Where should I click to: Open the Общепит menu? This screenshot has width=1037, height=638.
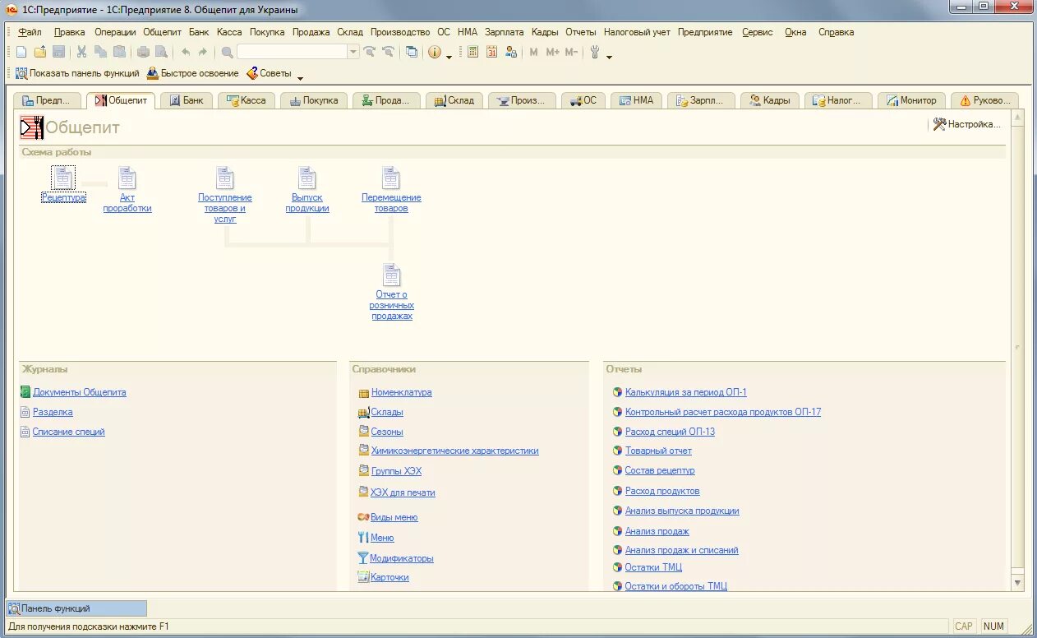click(162, 32)
